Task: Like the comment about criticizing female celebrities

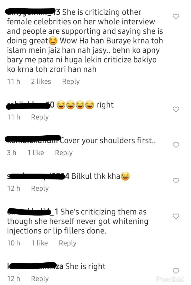Action: [176, 16]
